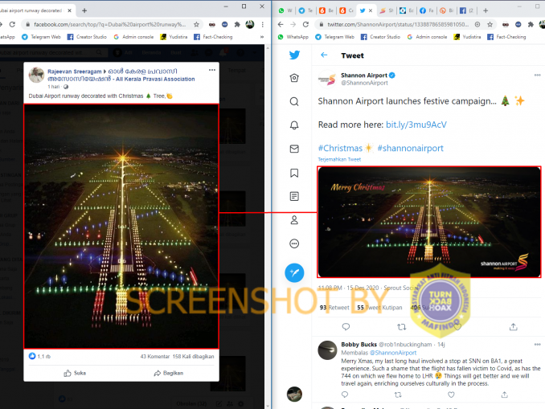Retweet Bobby Bucks' reply

click(x=398, y=395)
